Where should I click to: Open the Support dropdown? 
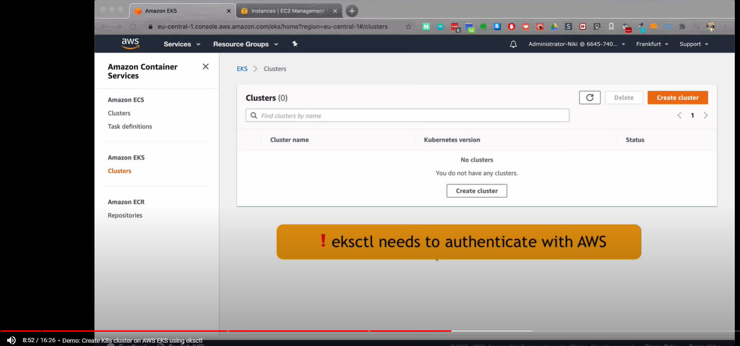click(x=694, y=44)
